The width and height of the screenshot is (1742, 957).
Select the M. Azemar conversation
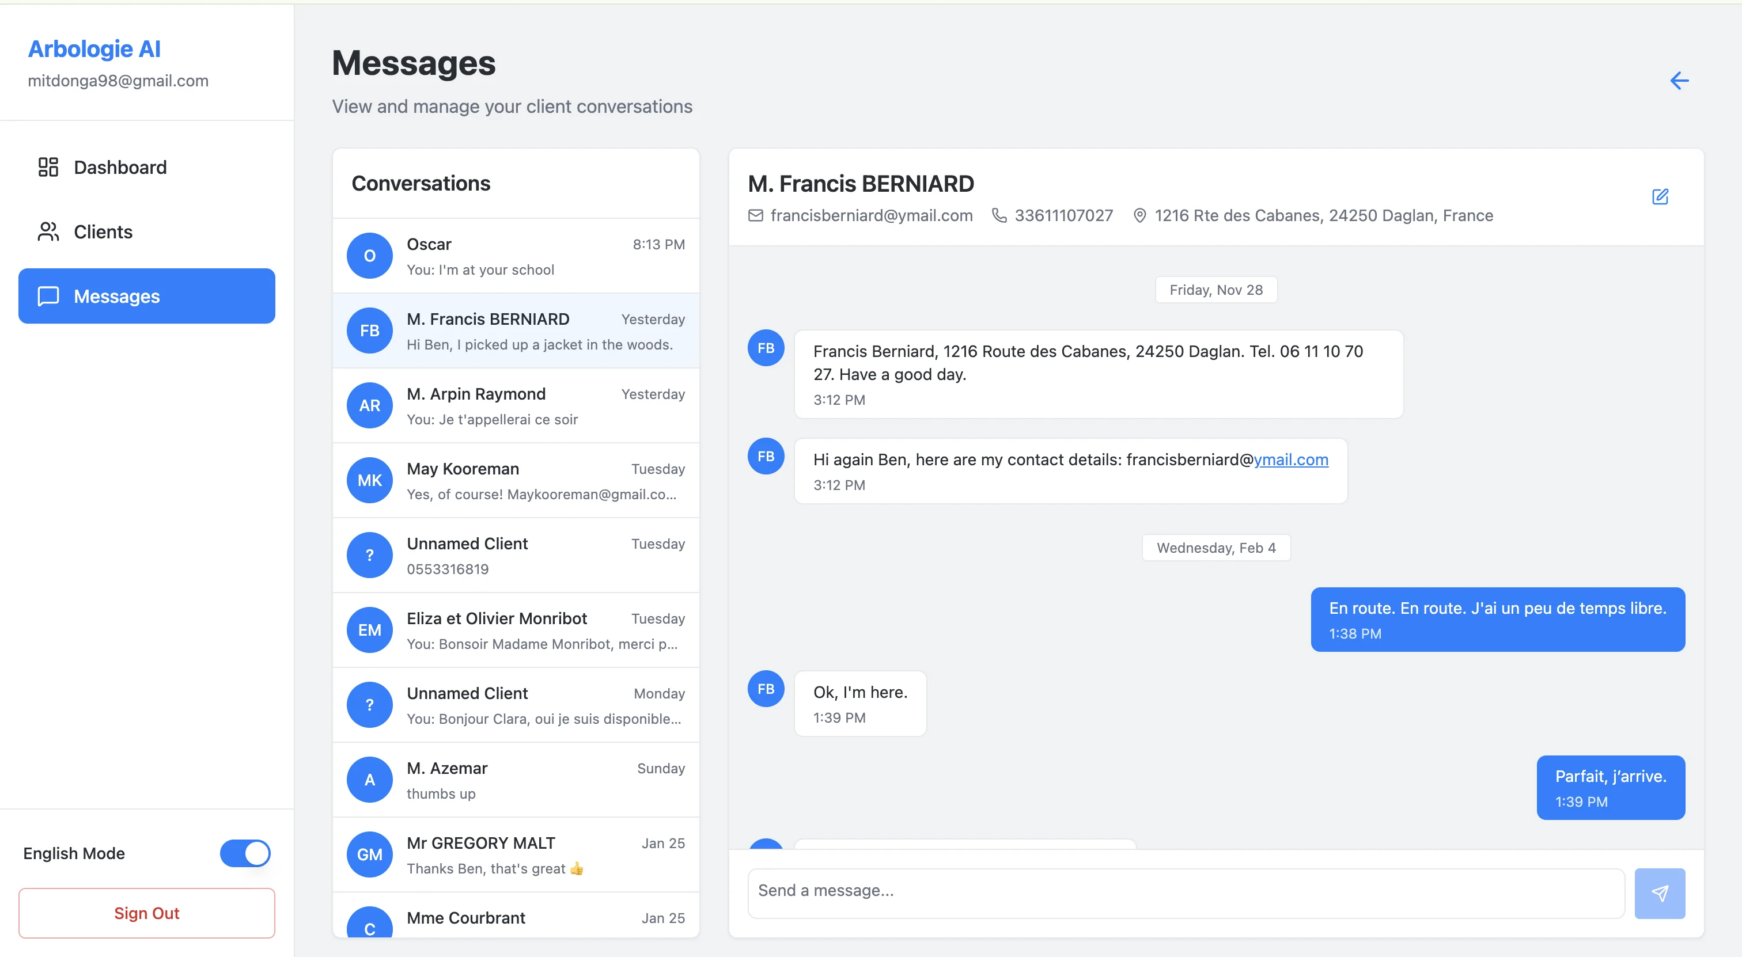point(516,780)
